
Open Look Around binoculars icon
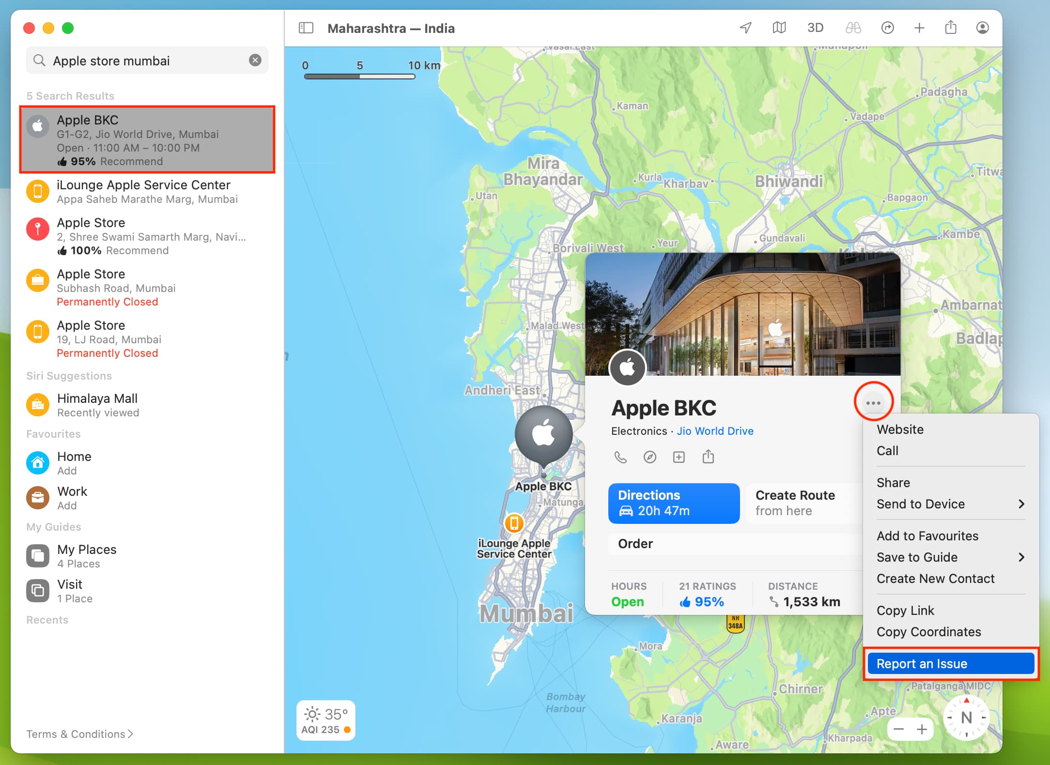click(853, 28)
